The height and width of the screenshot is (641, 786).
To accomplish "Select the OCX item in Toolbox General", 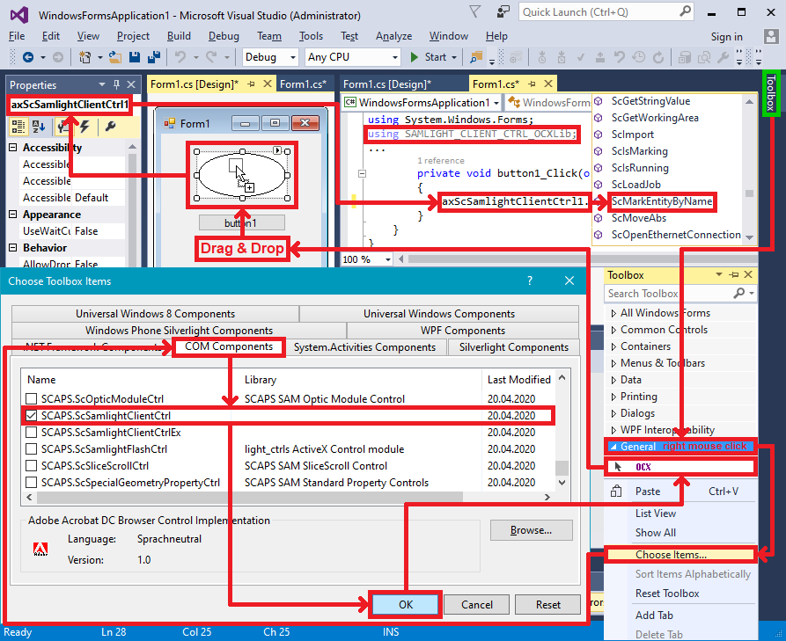I will click(x=680, y=467).
